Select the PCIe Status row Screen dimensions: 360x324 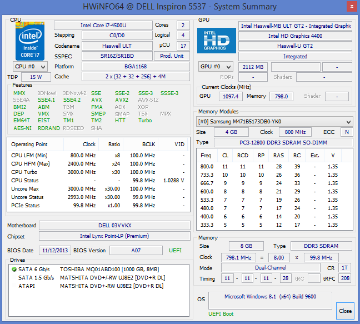coord(98,205)
